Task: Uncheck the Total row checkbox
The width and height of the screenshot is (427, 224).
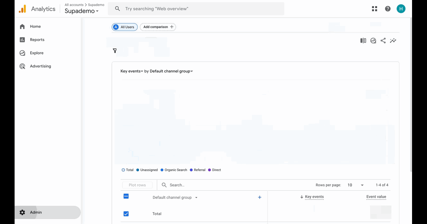Action: click(x=126, y=214)
